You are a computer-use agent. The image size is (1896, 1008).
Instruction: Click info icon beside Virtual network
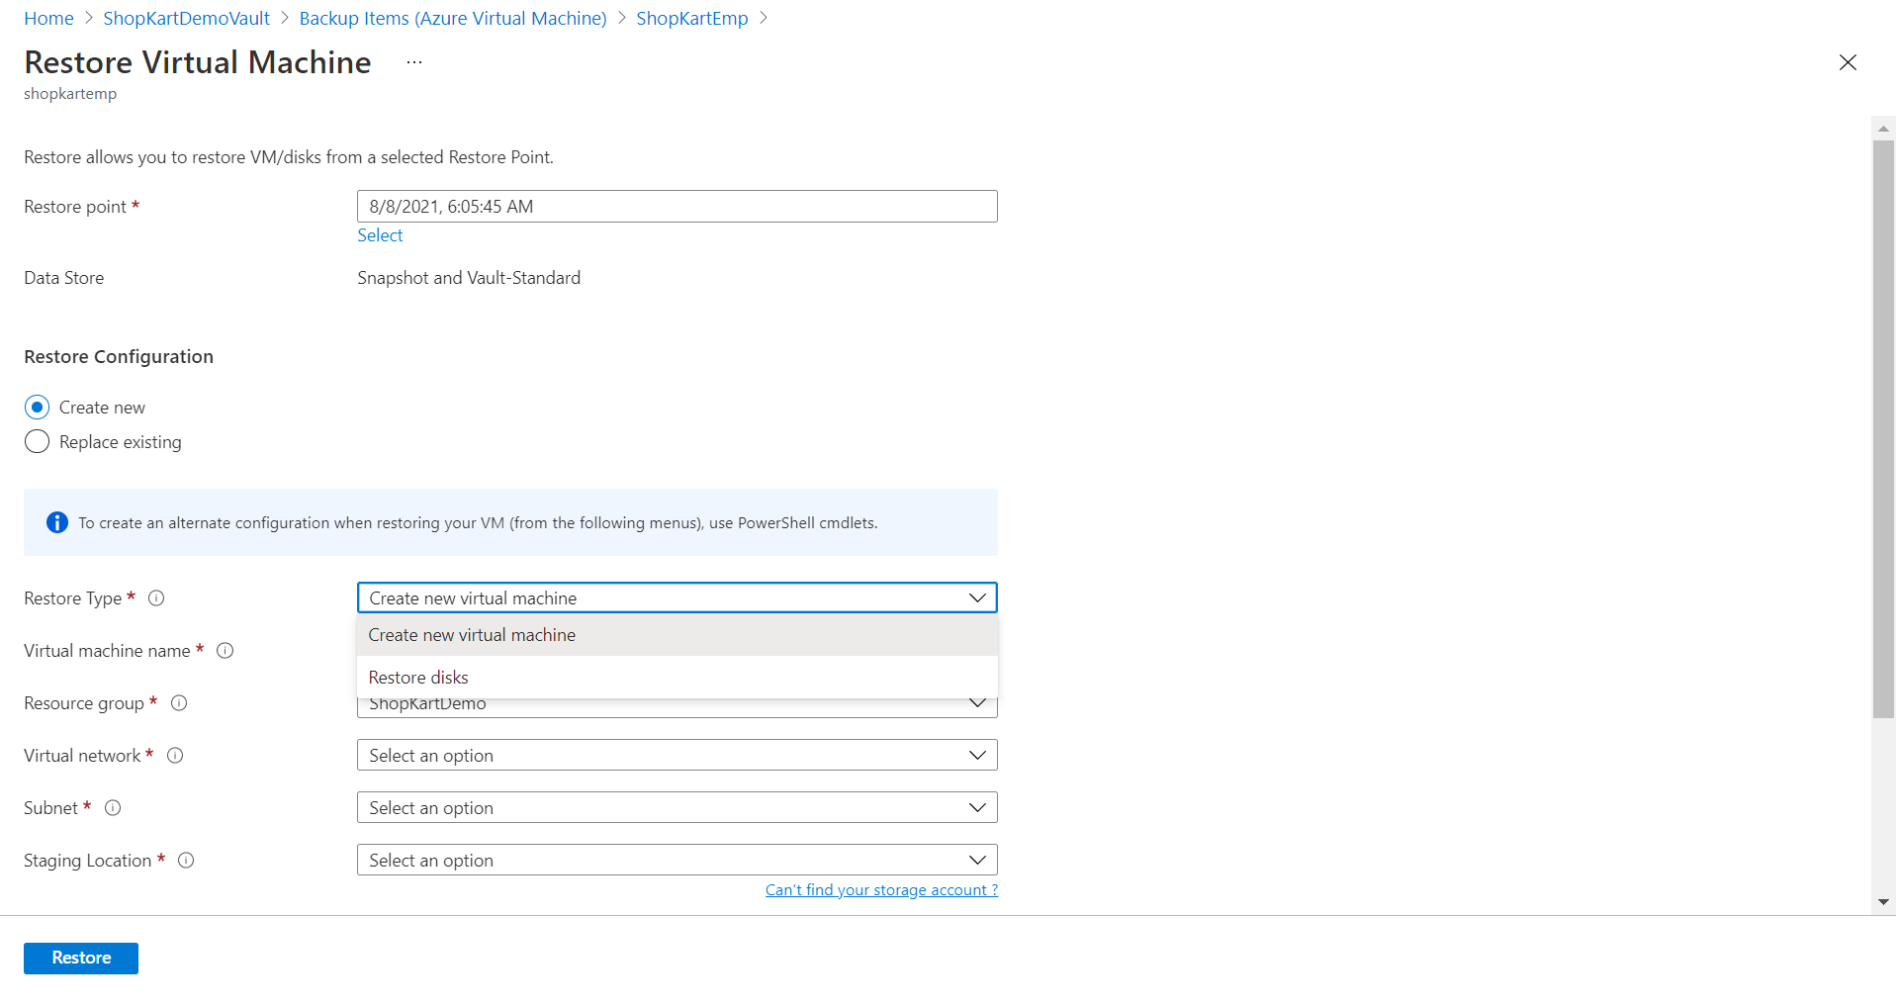click(x=175, y=756)
